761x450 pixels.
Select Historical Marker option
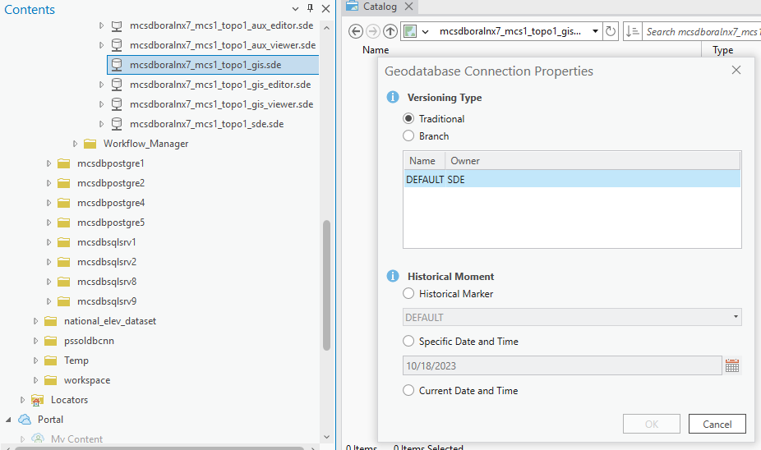(408, 293)
